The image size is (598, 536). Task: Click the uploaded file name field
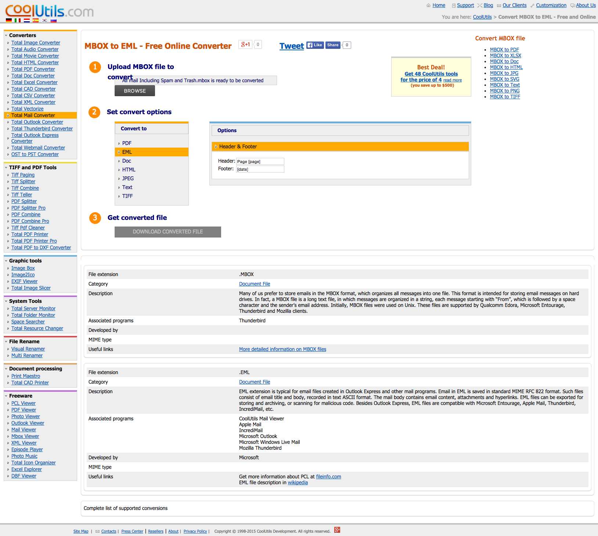point(196,80)
